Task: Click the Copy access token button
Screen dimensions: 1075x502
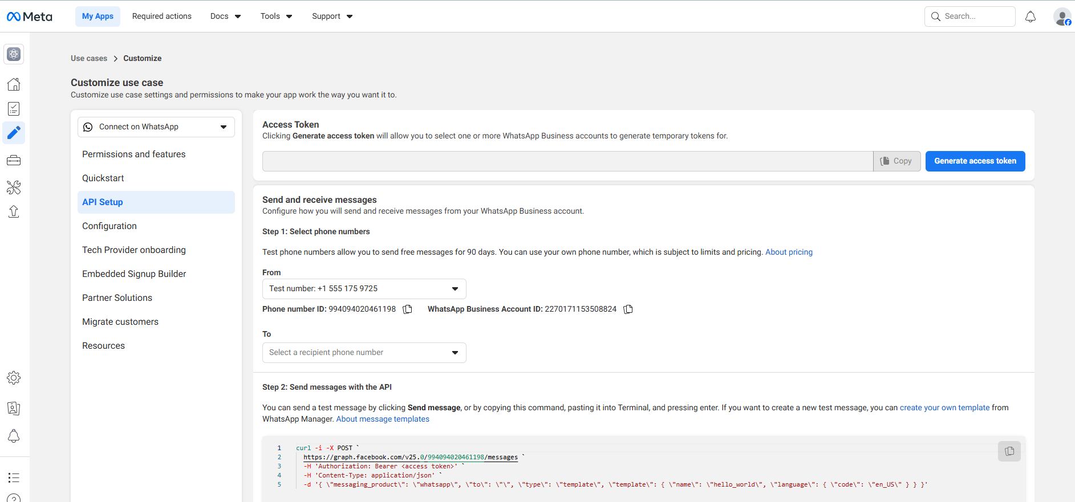Action: click(x=896, y=161)
